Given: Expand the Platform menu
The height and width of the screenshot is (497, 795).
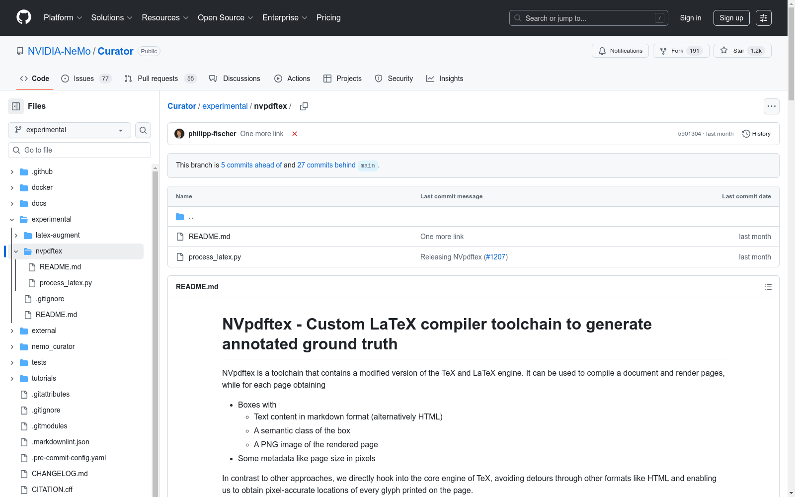Looking at the screenshot, I should click(63, 18).
